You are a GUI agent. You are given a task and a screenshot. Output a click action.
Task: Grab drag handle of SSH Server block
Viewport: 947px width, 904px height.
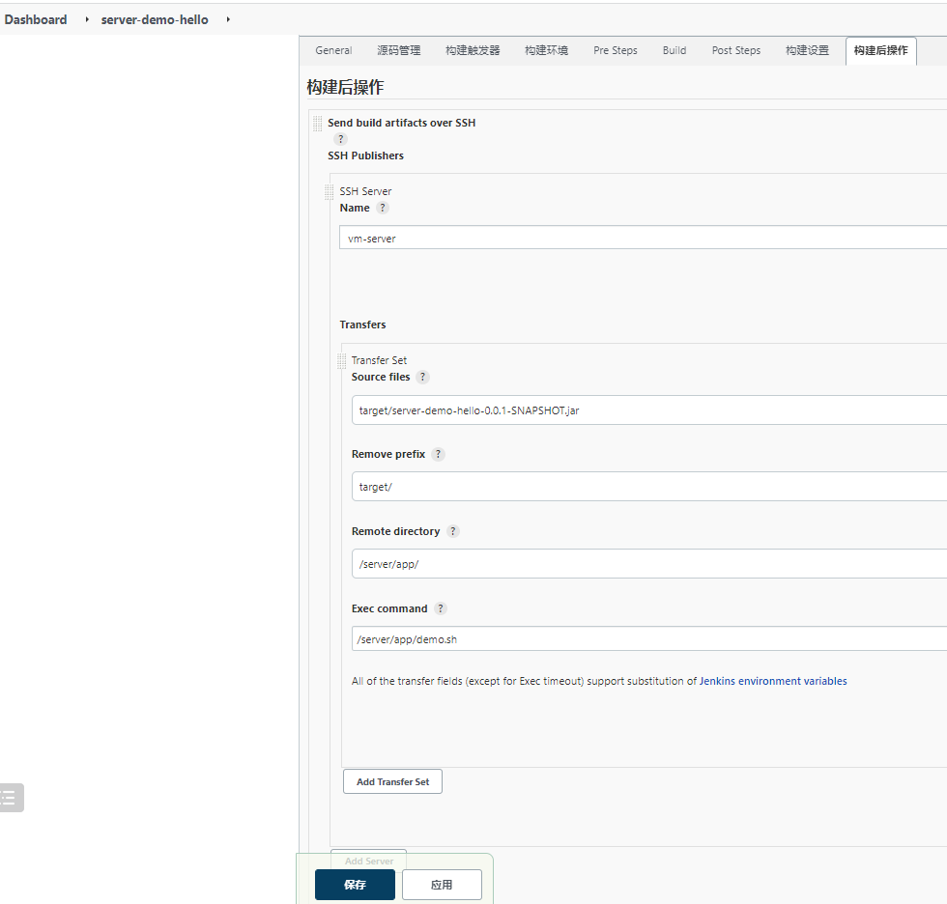pyautogui.click(x=330, y=192)
